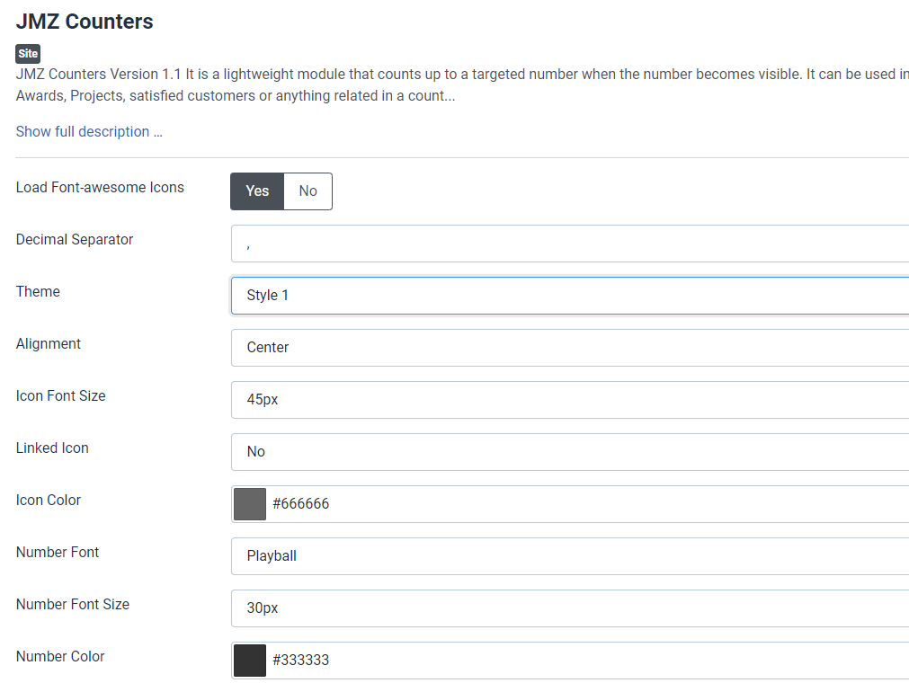Click the Load Font-awesome Icons label

pos(100,187)
